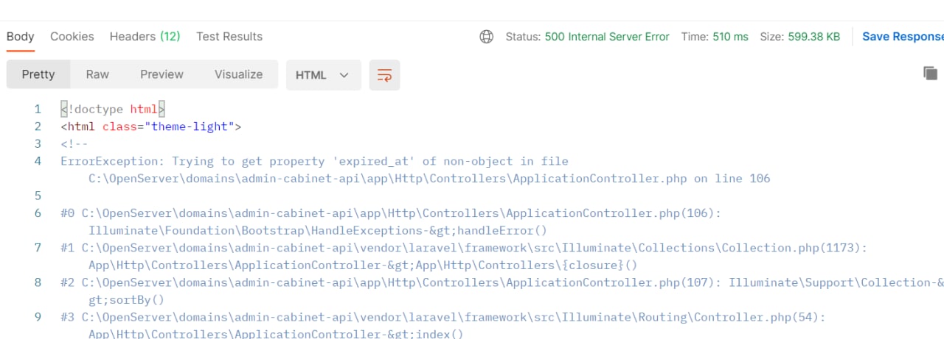Click the html class="theme-light" line
This screenshot has height=339, width=944.
pos(151,126)
